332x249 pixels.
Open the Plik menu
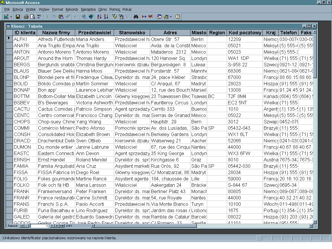coord(7,9)
